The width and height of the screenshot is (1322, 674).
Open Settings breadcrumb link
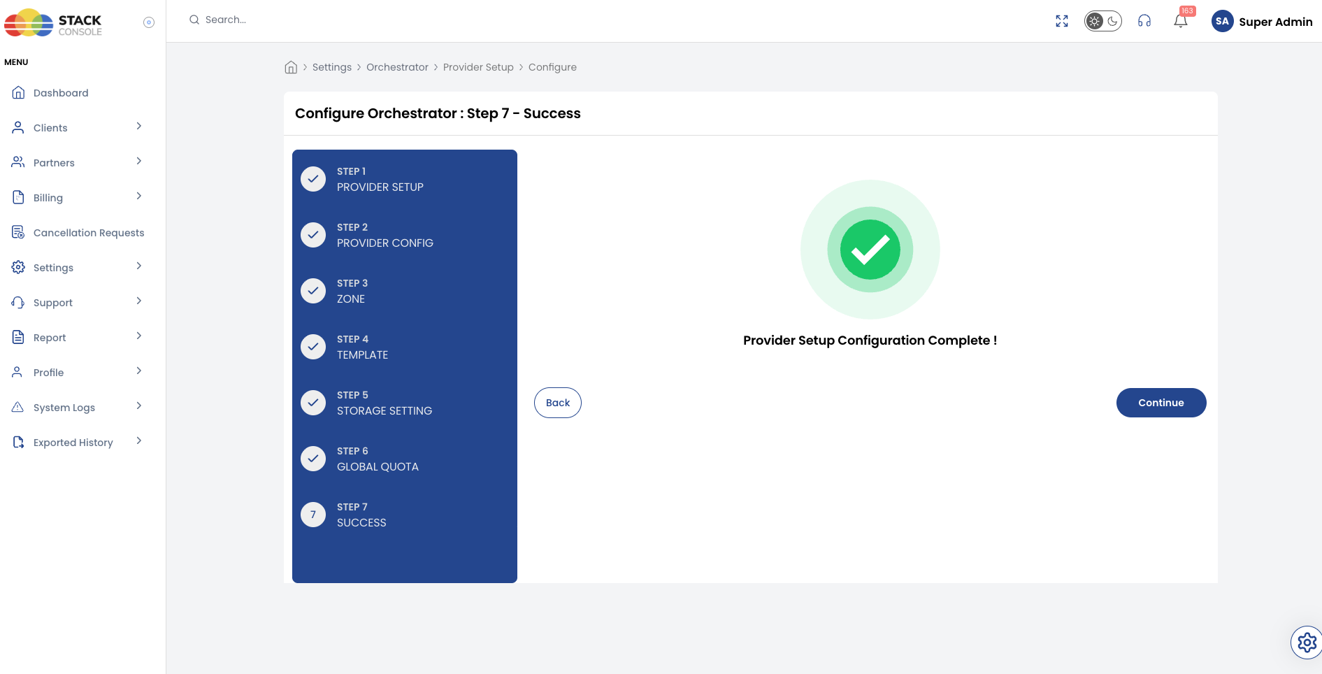332,67
